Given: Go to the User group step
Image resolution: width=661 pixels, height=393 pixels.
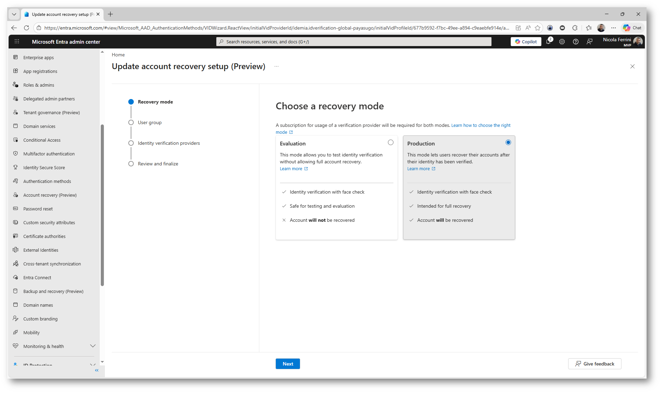Looking at the screenshot, I should point(150,122).
